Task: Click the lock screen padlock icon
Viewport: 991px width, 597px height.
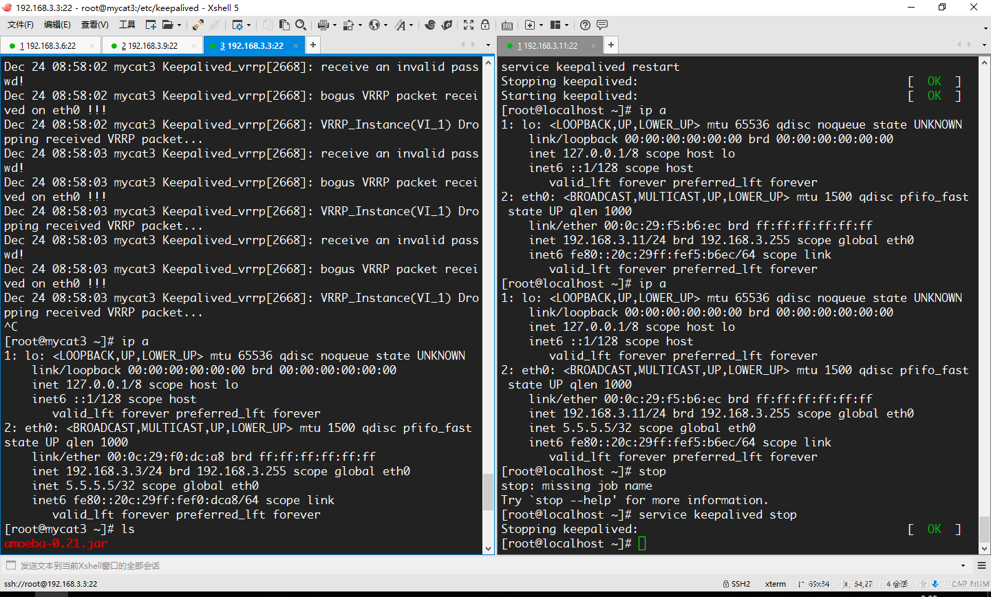Action: point(485,25)
